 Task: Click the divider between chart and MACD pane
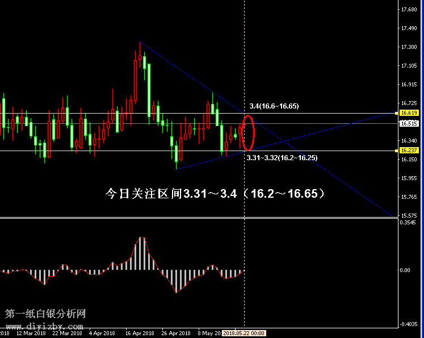pos(199,218)
